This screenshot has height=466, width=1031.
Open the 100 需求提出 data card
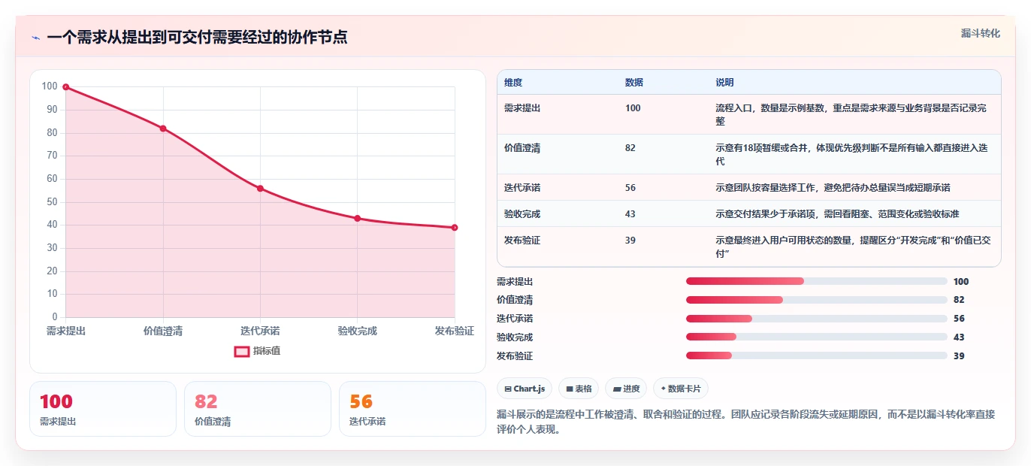click(x=103, y=409)
